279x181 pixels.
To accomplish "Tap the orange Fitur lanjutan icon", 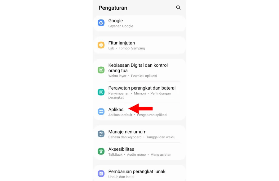I will pyautogui.click(x=101, y=45).
